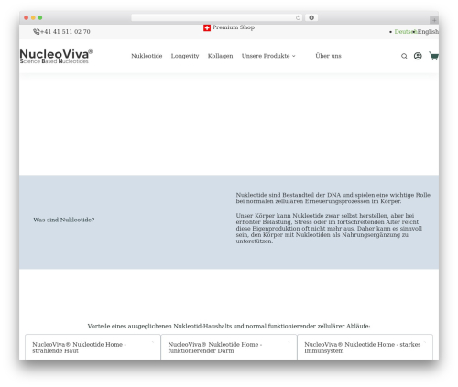Click the green maximize window button
This screenshot has height=387, width=458.
(40, 17)
